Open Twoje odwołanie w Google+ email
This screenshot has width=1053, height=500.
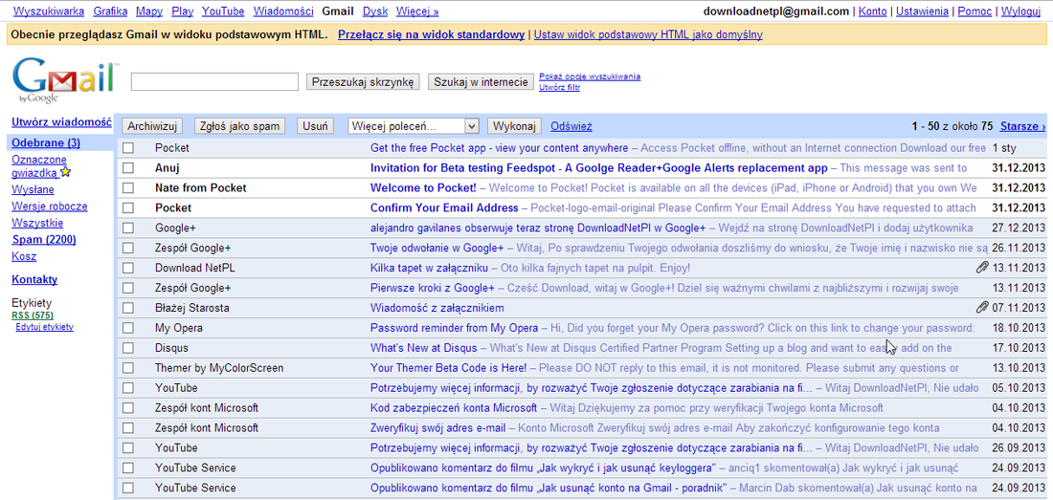(x=437, y=249)
